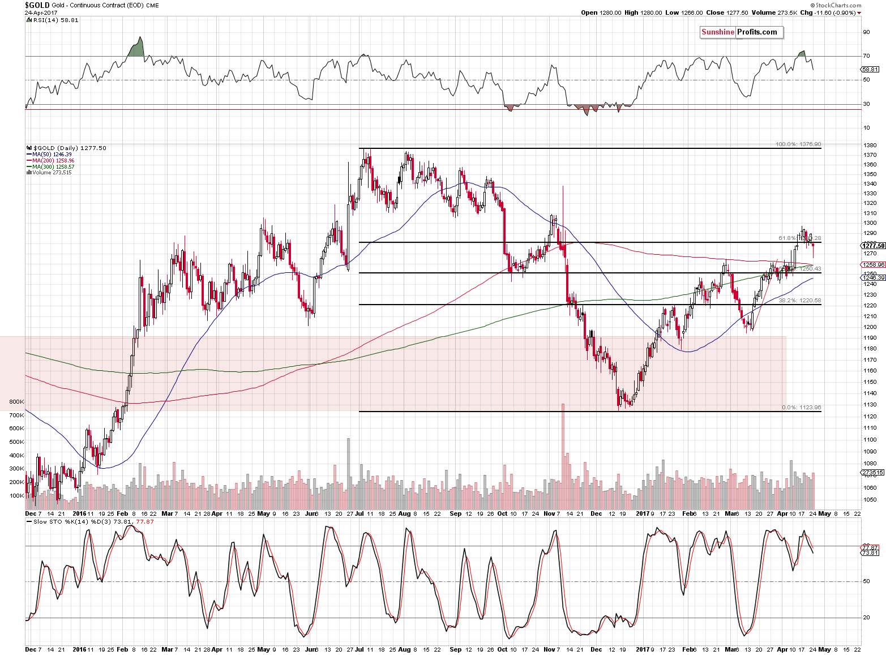Click the 1258.96 moving average tag on the right axis
Image resolution: width=886 pixels, height=655 pixels.
pos(873,264)
